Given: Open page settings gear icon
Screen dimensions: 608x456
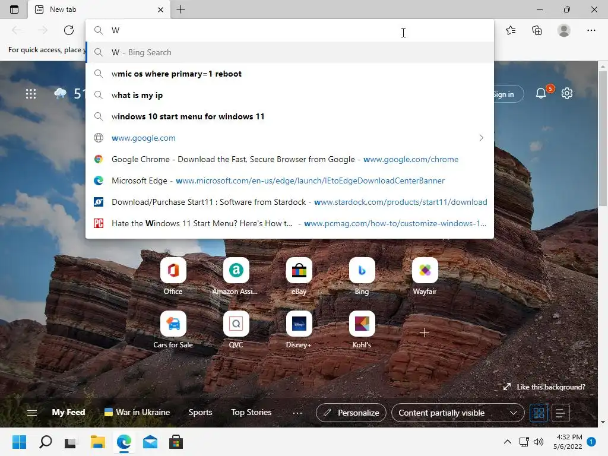Looking at the screenshot, I should pyautogui.click(x=567, y=93).
